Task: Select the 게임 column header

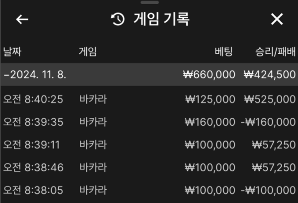Action: point(87,51)
